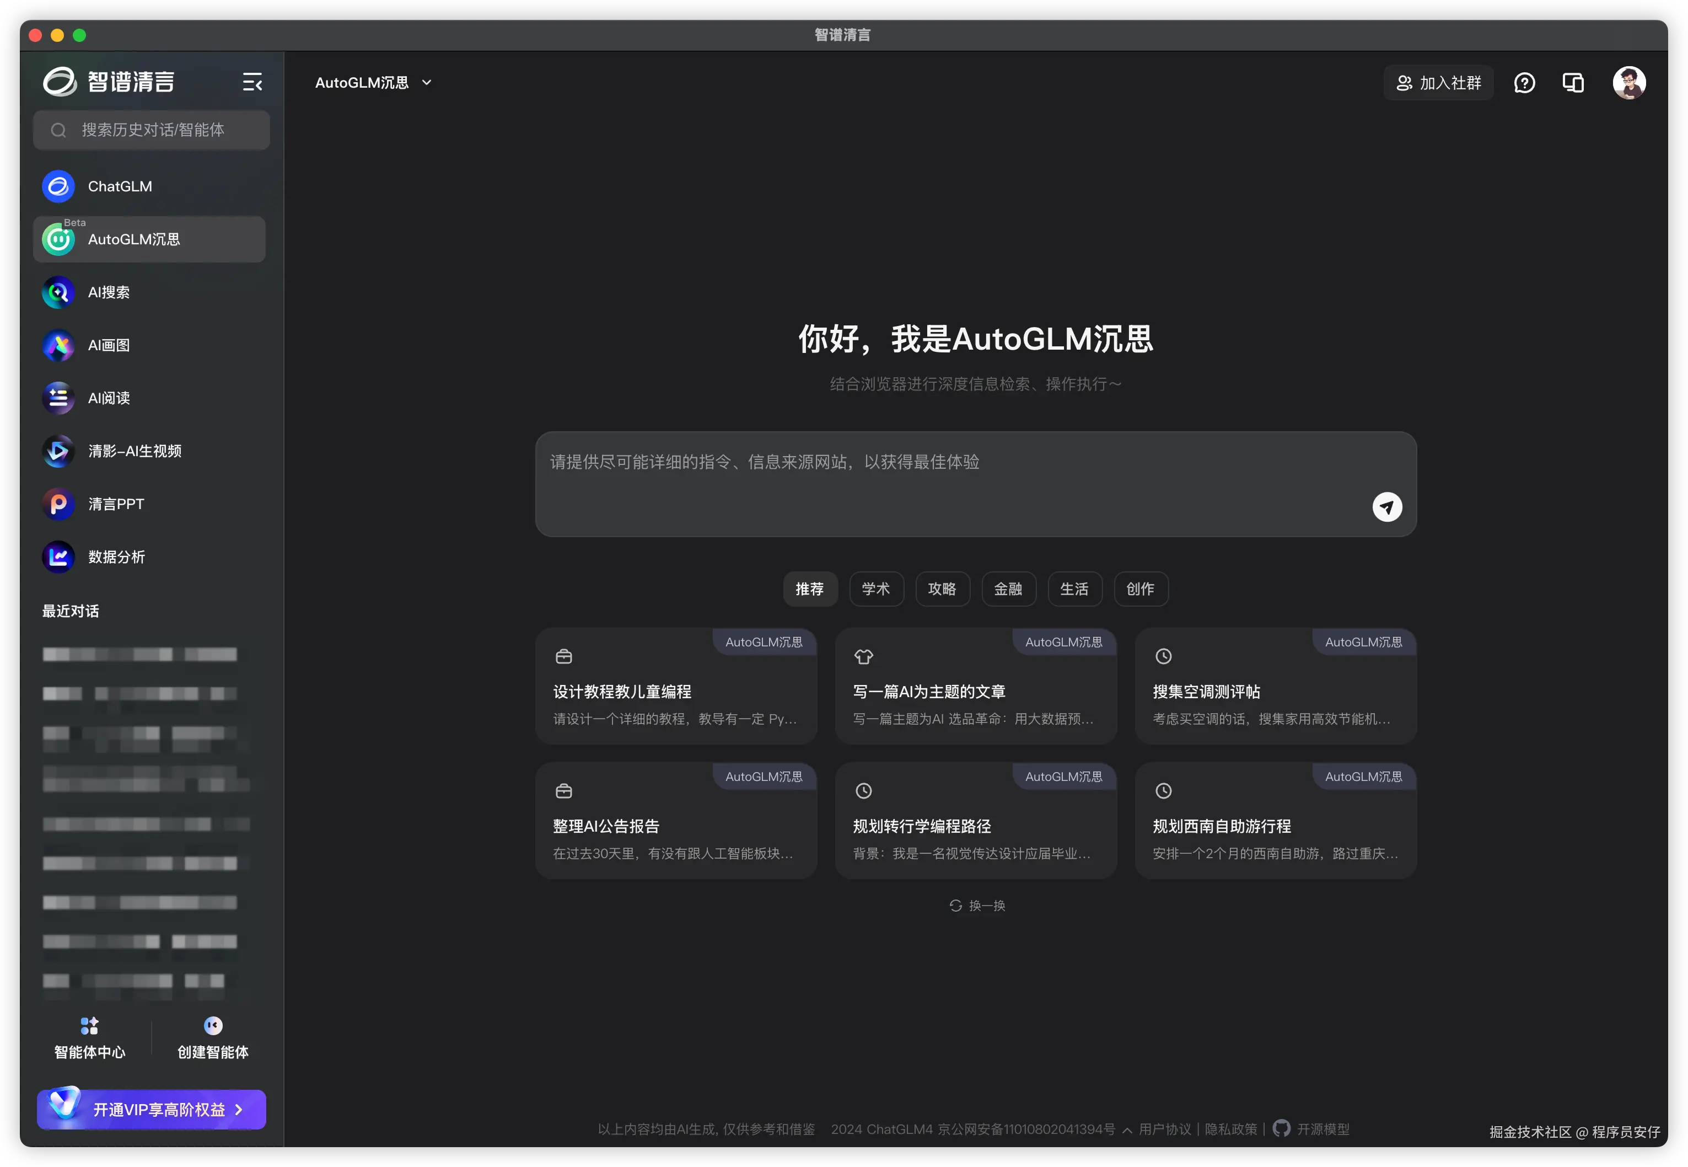Open the AI搜索 assistant icon
Viewport: 1688px width, 1167px height.
pos(58,292)
